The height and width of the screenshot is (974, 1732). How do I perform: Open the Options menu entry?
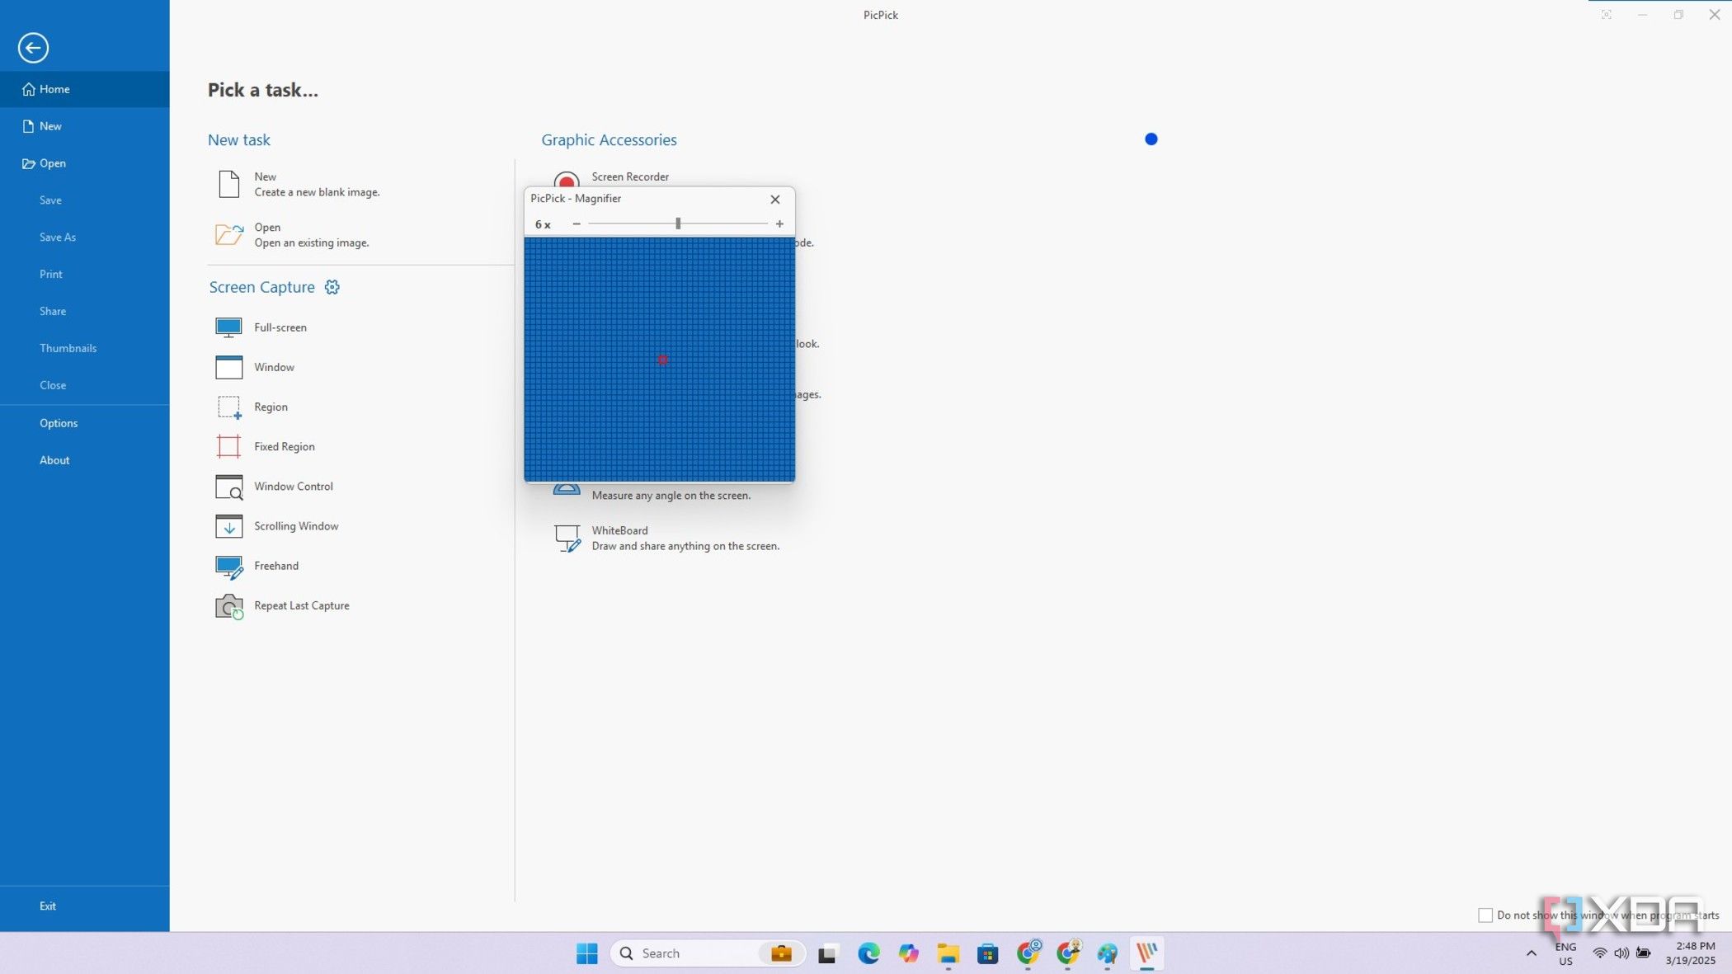coord(59,422)
